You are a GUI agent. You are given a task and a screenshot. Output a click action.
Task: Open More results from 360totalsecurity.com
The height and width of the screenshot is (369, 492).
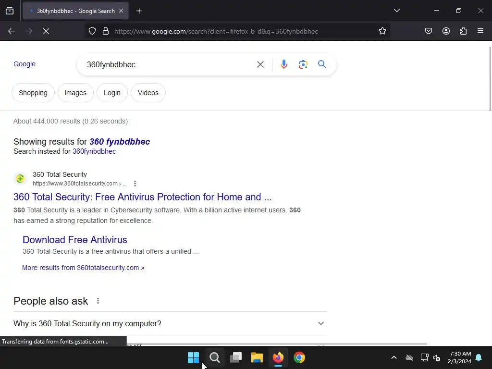83,268
